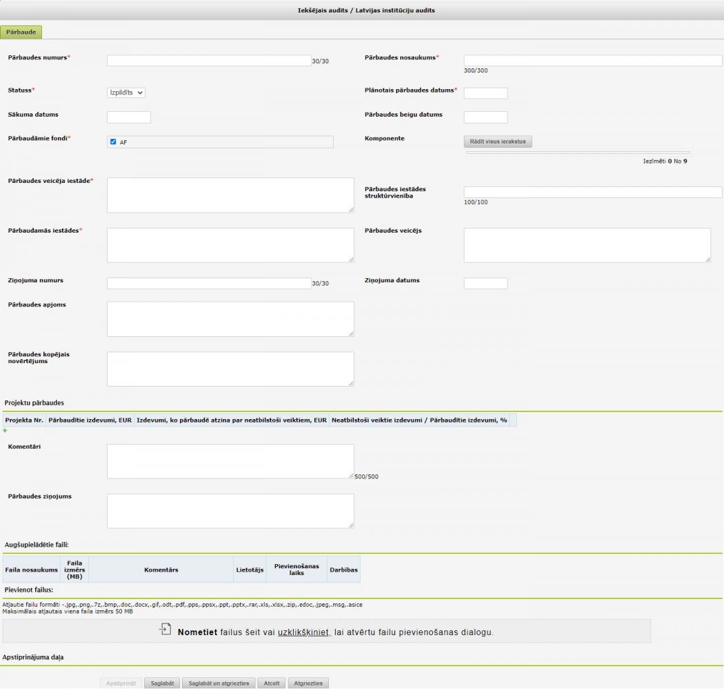Switch to the Pārbaude tab
724x689 pixels.
[x=21, y=32]
